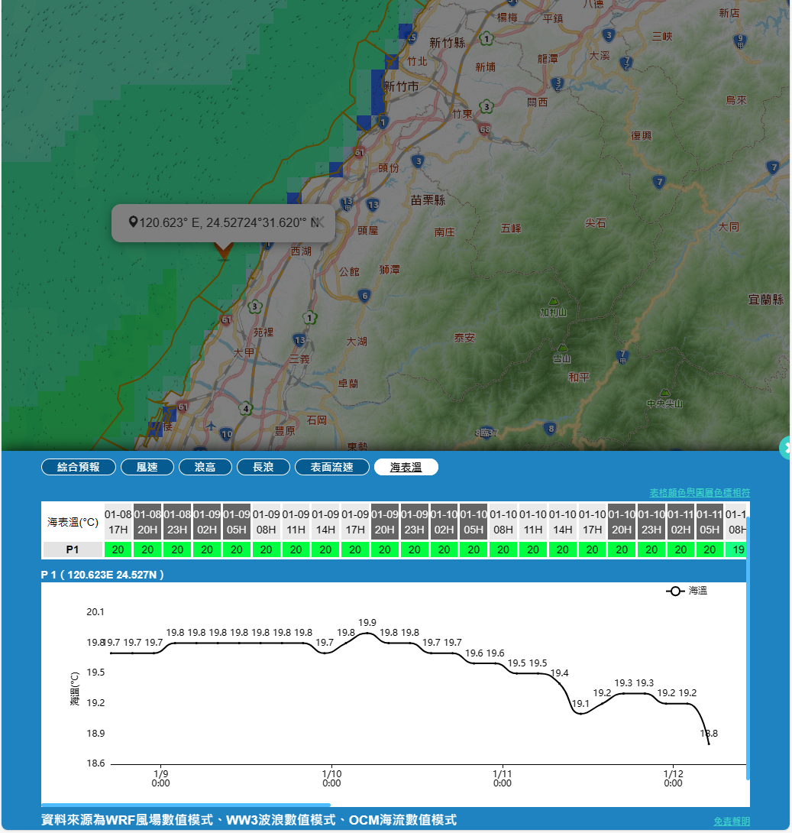
Task: Click the 01-08 17H green temperature cell
Action: coord(118,549)
